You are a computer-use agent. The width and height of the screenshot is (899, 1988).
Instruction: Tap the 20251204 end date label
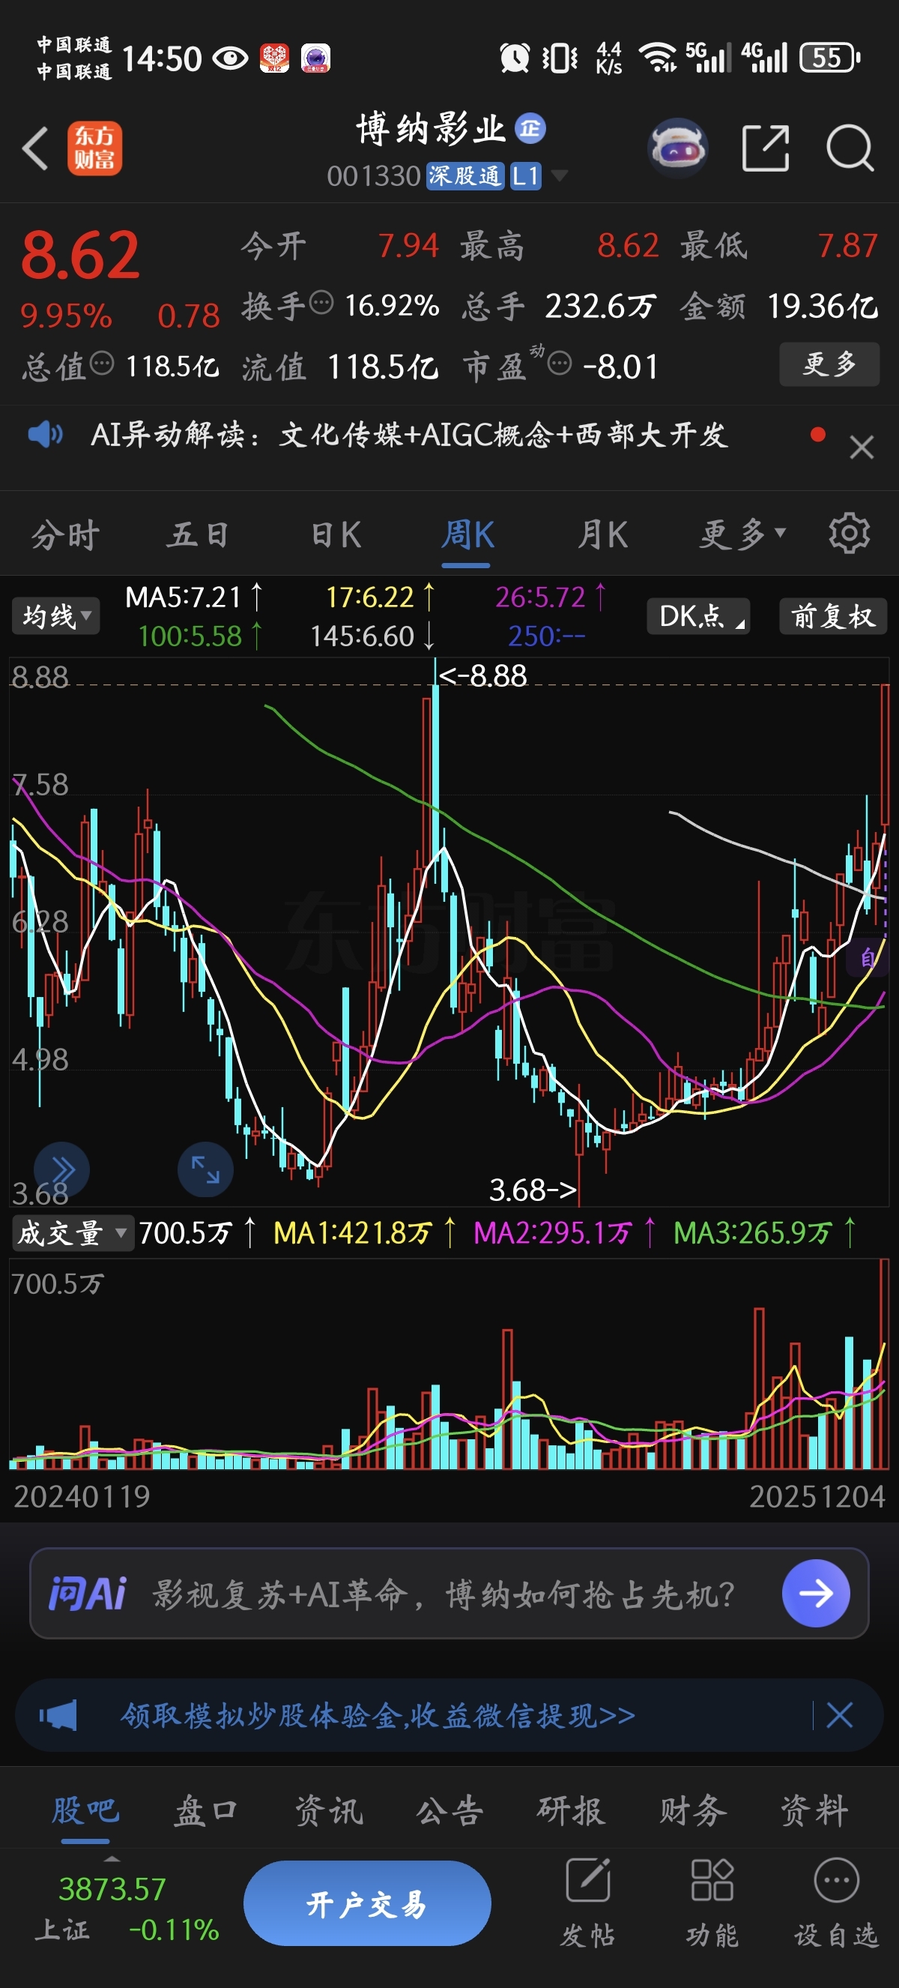pos(817,1496)
